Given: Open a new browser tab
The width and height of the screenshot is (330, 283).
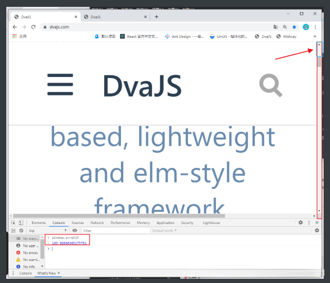Looking at the screenshot, I should point(156,17).
